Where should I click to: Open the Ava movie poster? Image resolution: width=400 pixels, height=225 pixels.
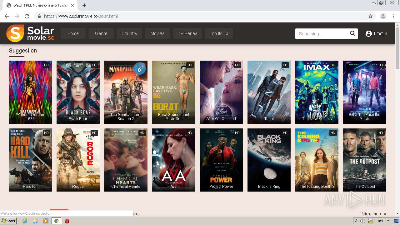[173, 160]
